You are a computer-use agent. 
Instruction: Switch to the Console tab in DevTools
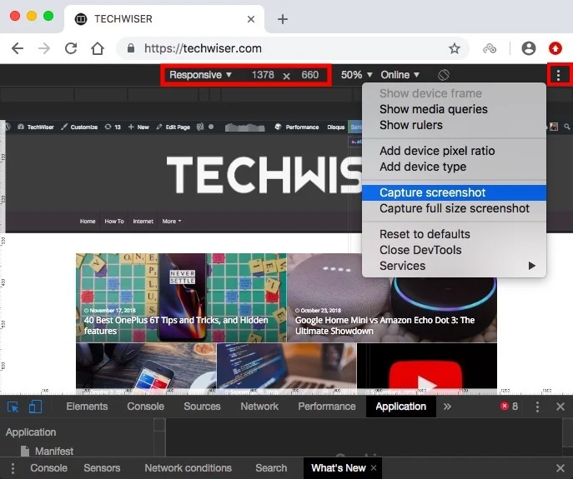(x=145, y=407)
